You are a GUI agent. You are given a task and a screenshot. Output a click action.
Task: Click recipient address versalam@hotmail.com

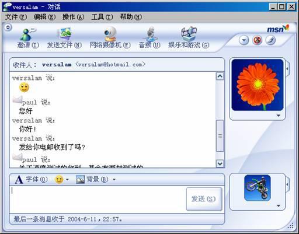click(110, 64)
